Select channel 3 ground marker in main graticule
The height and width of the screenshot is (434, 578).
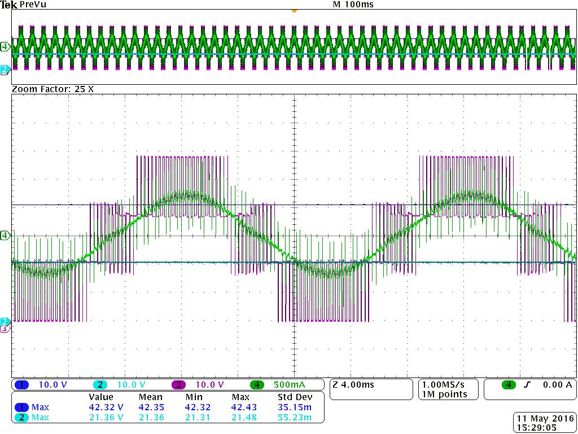tap(5, 328)
